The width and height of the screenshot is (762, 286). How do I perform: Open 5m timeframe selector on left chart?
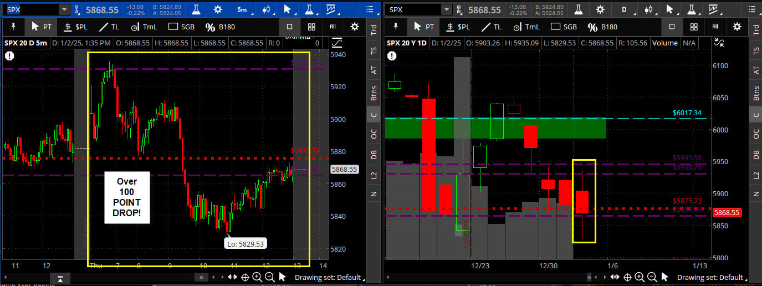point(242,9)
